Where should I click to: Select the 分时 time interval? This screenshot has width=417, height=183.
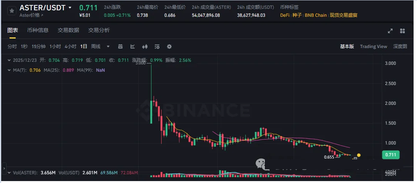[12, 47]
